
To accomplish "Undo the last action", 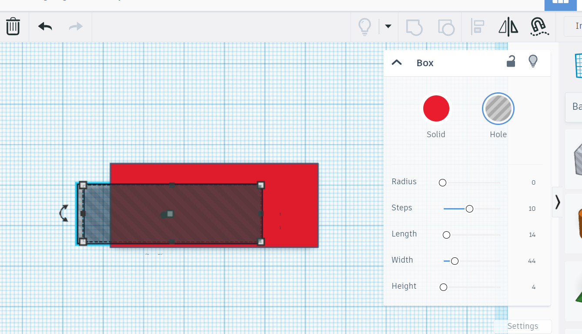I will tap(45, 27).
